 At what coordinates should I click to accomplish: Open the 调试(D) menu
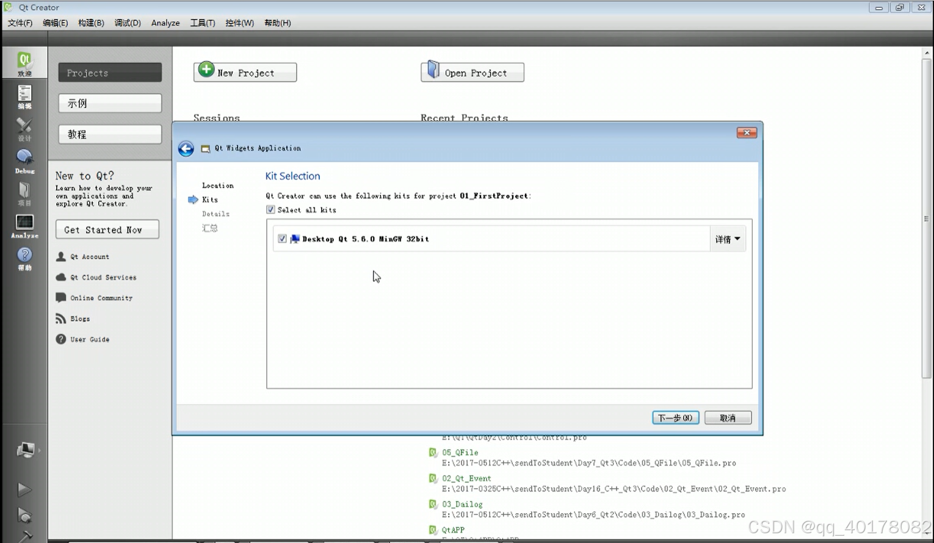[x=128, y=23]
